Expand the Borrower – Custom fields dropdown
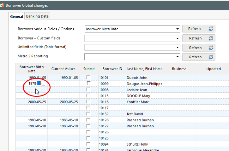This screenshot has width=229, height=151. [178, 38]
